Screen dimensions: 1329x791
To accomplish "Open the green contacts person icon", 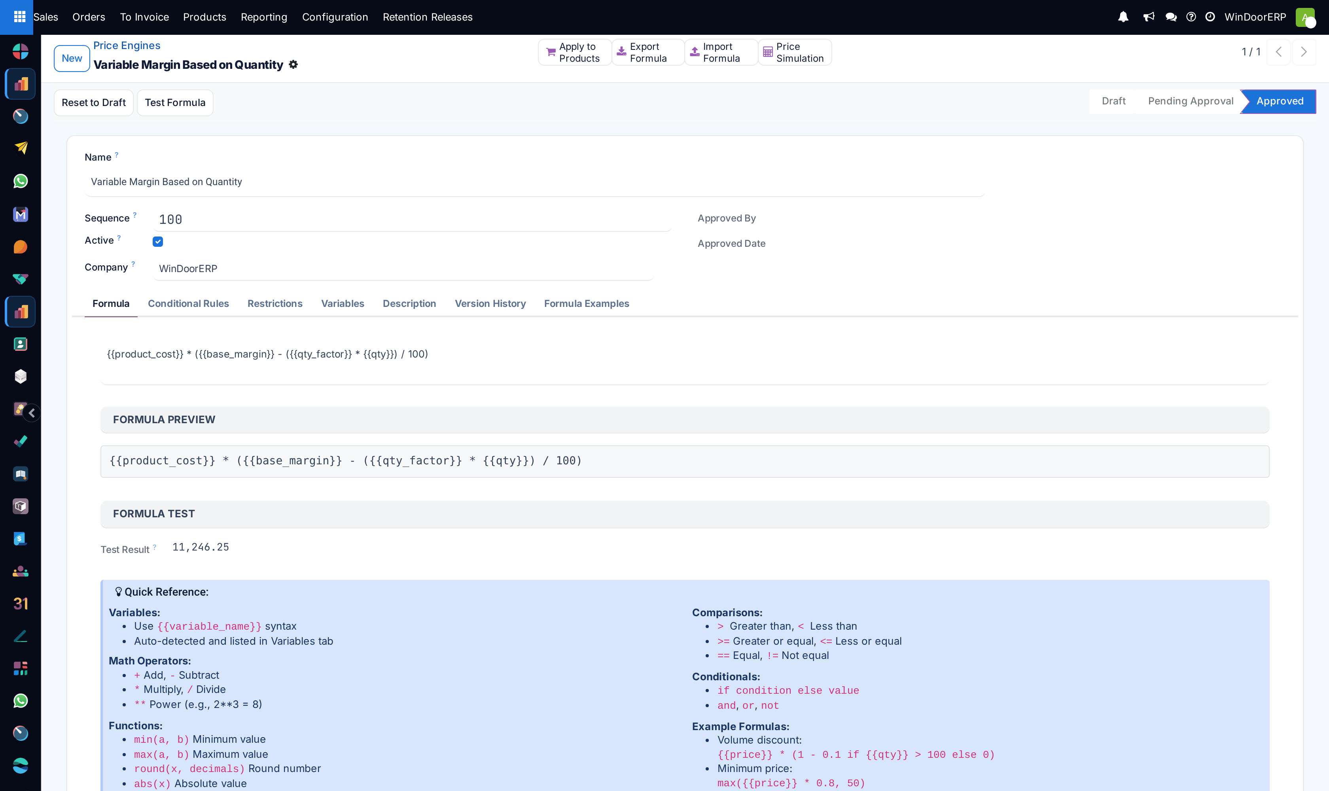I will click(20, 344).
